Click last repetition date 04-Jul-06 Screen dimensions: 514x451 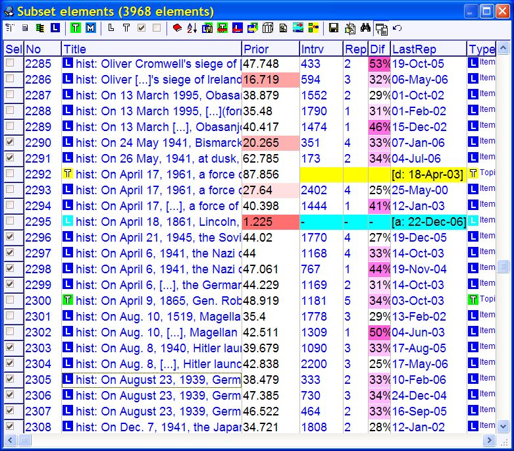tap(417, 159)
